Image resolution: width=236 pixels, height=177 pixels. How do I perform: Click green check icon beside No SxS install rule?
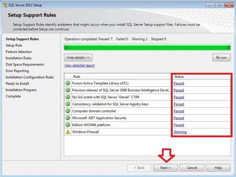68,97
